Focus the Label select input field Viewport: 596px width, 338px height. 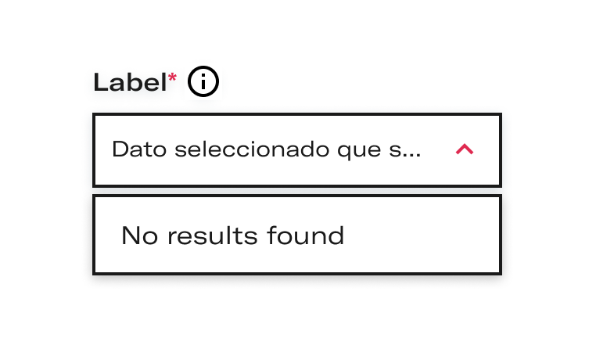[297, 149]
